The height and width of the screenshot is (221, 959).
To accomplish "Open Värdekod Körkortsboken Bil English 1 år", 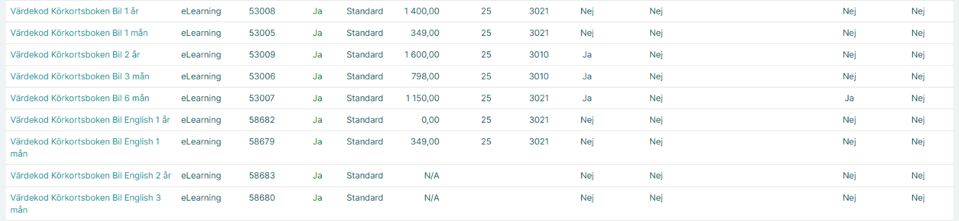I will pyautogui.click(x=90, y=120).
